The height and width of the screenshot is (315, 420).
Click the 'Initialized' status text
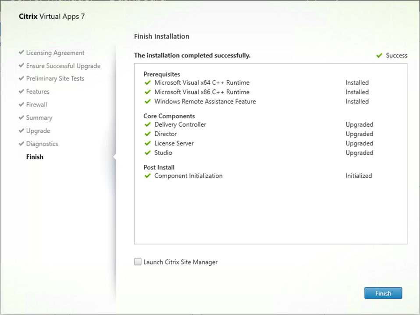pos(359,176)
